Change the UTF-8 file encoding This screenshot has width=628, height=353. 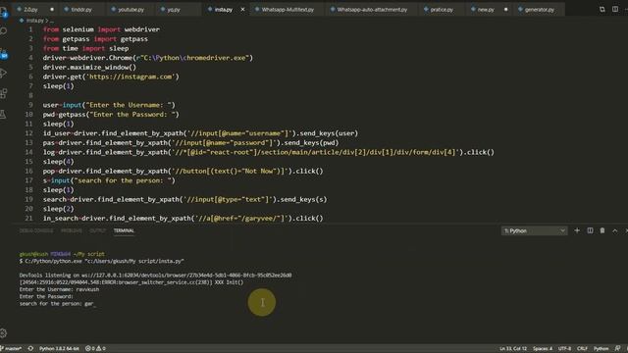(x=564, y=349)
